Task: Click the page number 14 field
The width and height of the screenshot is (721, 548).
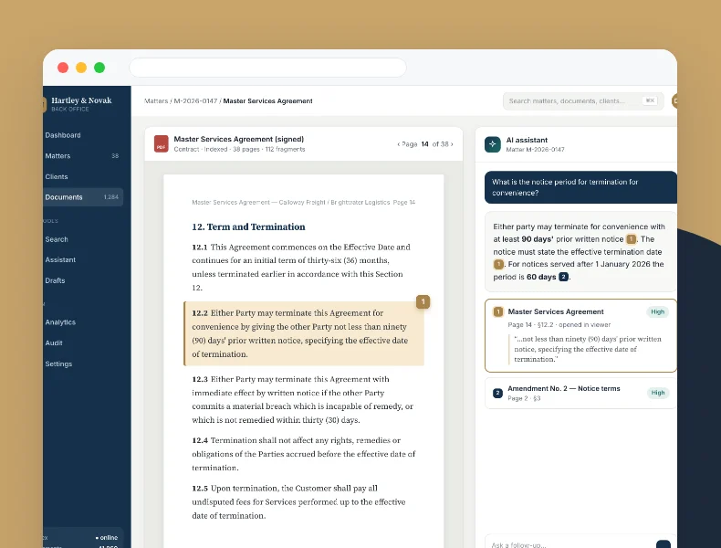Action: [x=425, y=144]
